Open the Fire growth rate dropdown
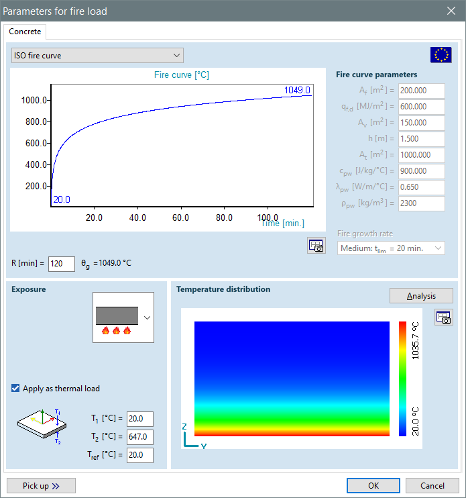The image size is (466, 498). click(x=391, y=248)
